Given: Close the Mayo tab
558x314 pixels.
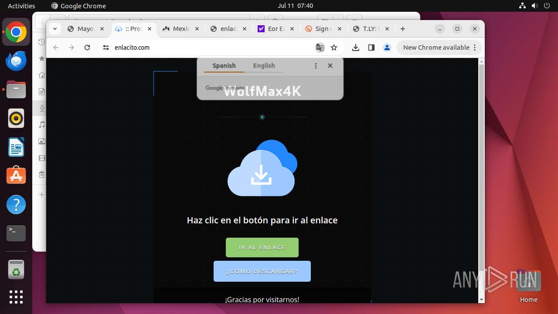Looking at the screenshot, I should point(102,29).
